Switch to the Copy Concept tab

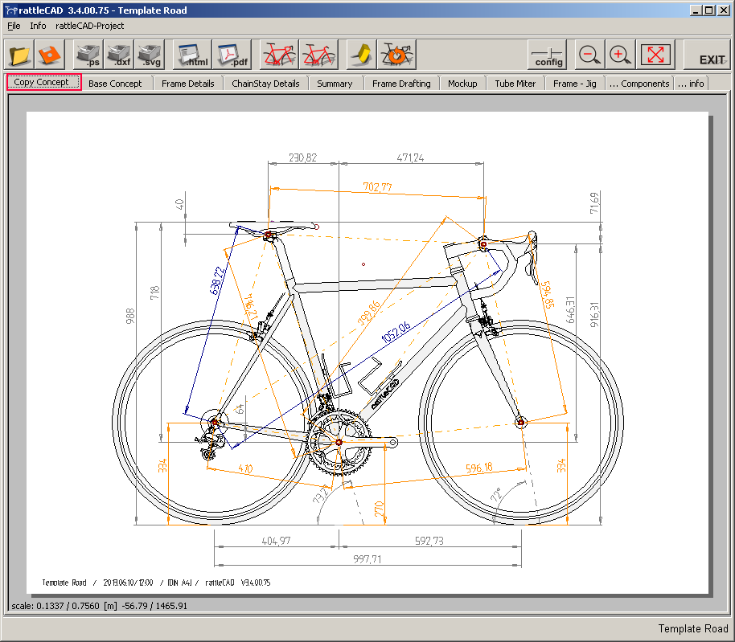pyautogui.click(x=43, y=83)
